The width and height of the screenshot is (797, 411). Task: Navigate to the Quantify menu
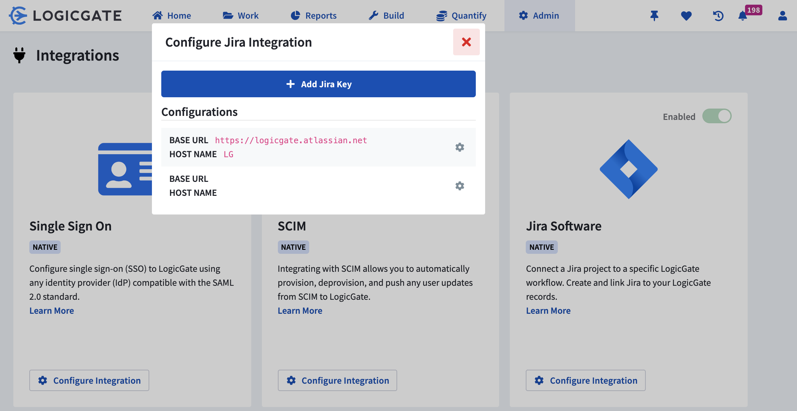(461, 16)
